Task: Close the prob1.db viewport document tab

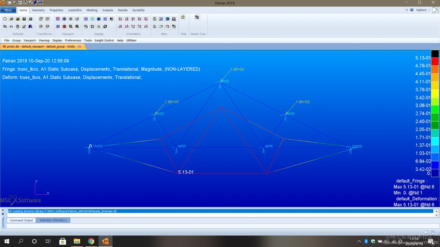Action: (79, 46)
